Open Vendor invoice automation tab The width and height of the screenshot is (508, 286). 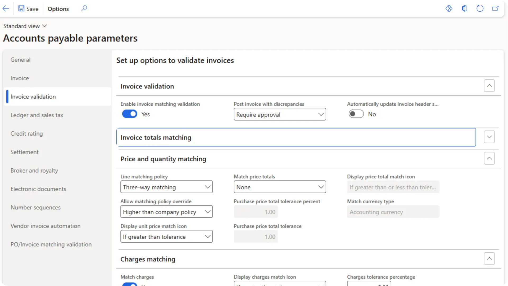coord(46,226)
